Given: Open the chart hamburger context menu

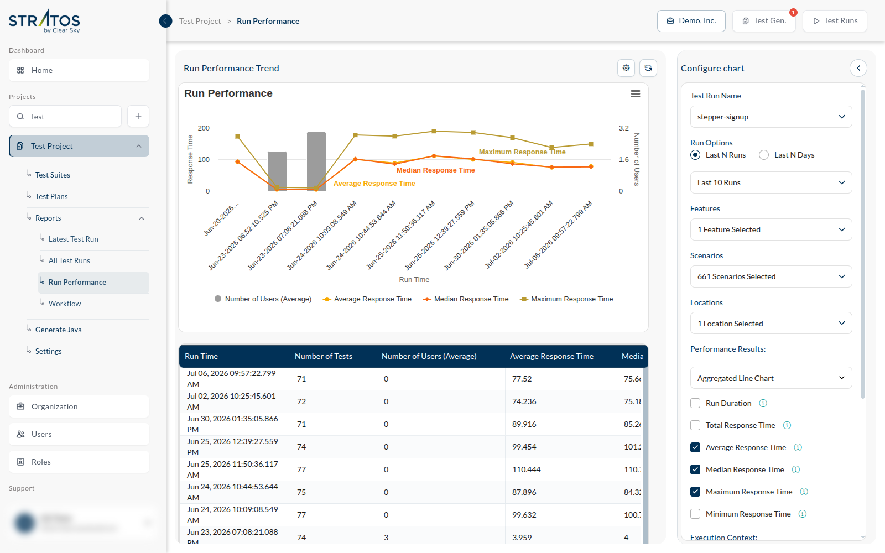Looking at the screenshot, I should point(636,94).
